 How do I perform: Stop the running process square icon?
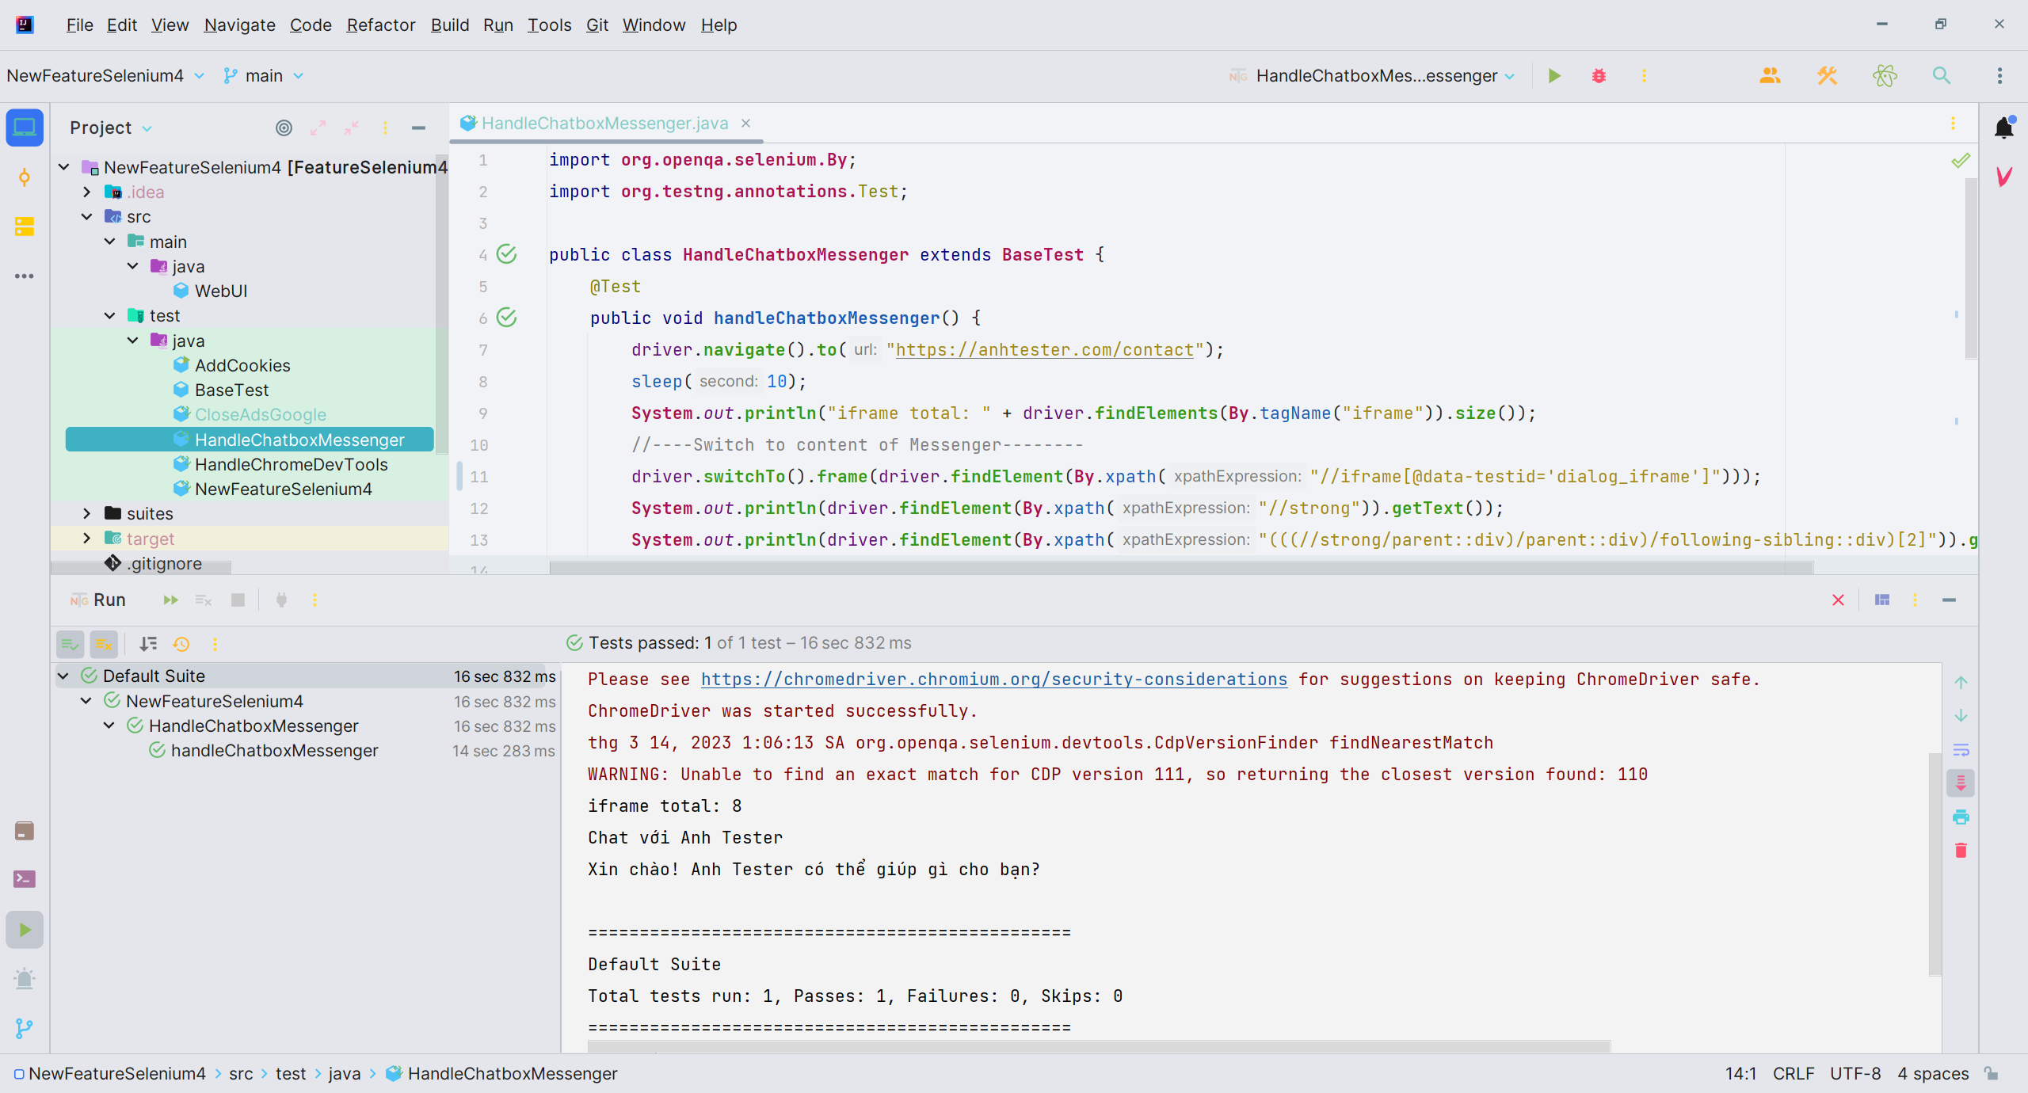click(238, 600)
